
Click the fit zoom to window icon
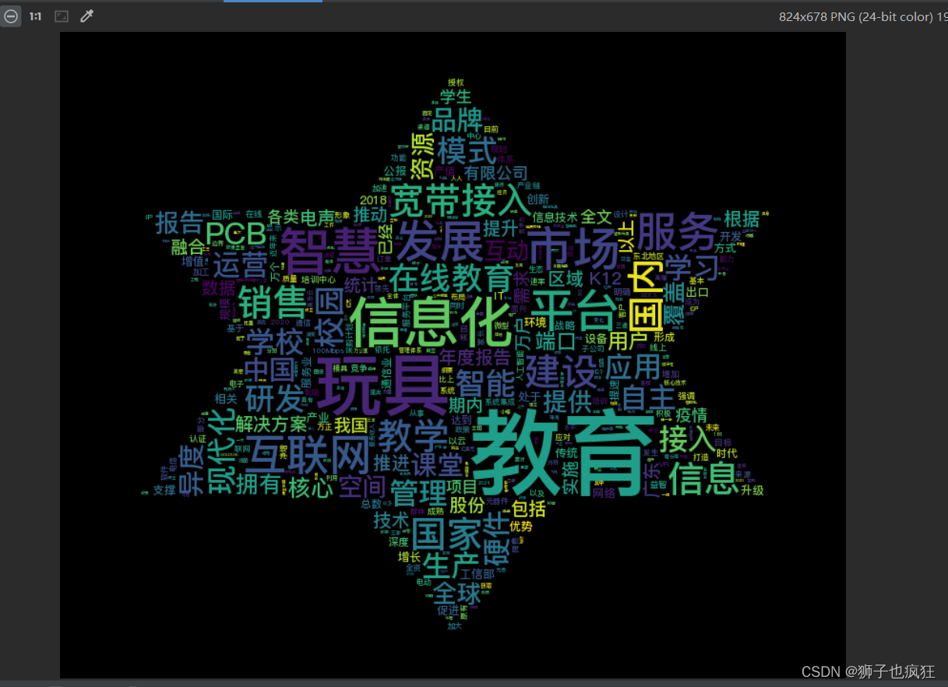pyautogui.click(x=62, y=16)
